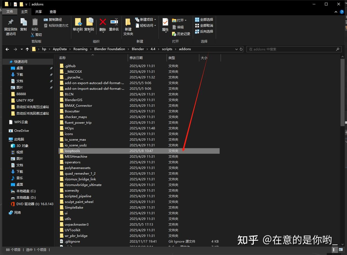The height and width of the screenshot is (255, 347).
Task: Click the 复制 (Copy) icon
Action: [23, 24]
